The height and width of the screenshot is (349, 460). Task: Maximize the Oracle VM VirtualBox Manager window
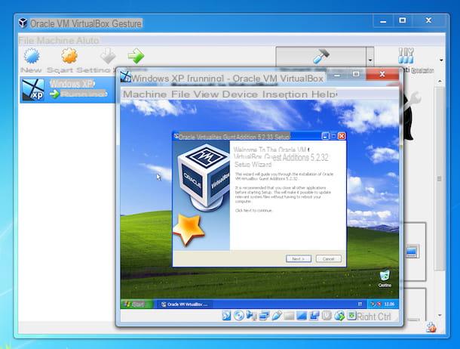click(x=403, y=20)
